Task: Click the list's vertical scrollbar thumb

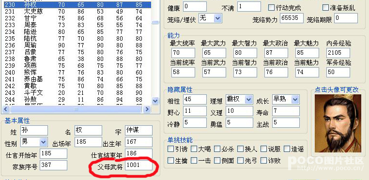Action: (155, 23)
